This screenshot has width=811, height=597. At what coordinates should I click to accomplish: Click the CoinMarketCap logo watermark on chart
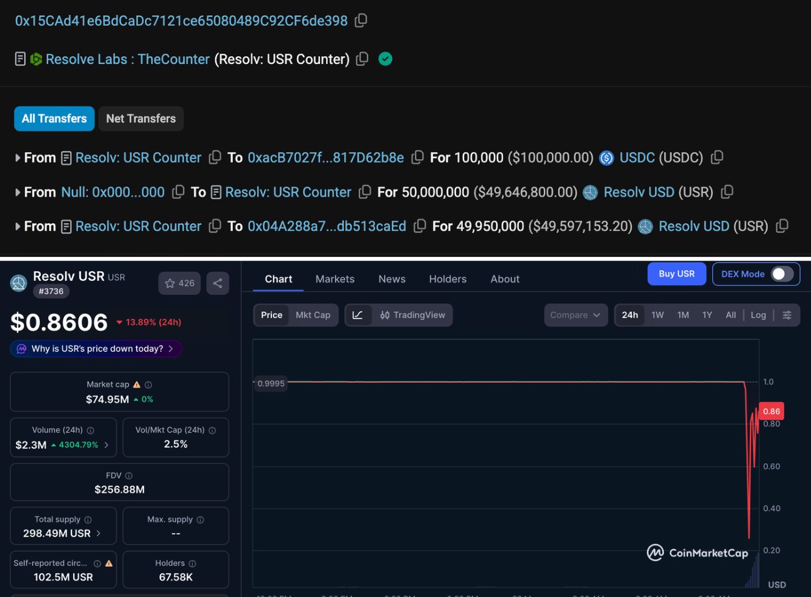point(698,552)
